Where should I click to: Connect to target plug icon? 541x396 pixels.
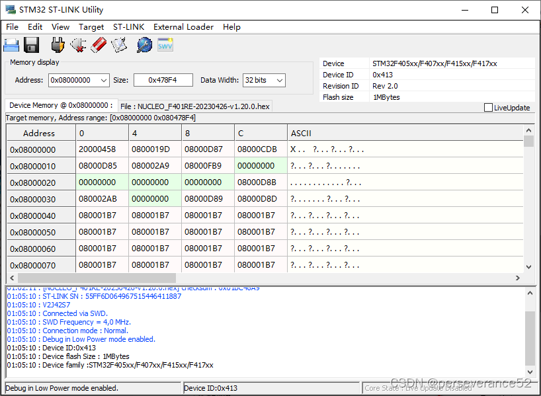click(58, 45)
